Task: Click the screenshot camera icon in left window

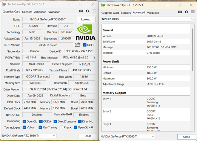Action: 81,11
